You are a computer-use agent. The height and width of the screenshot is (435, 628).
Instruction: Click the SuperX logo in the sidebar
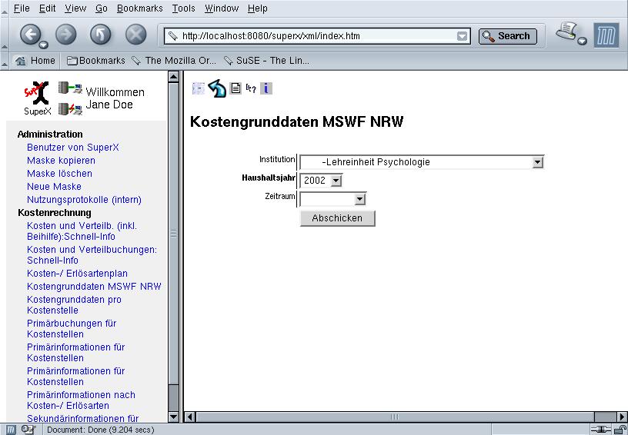(36, 98)
